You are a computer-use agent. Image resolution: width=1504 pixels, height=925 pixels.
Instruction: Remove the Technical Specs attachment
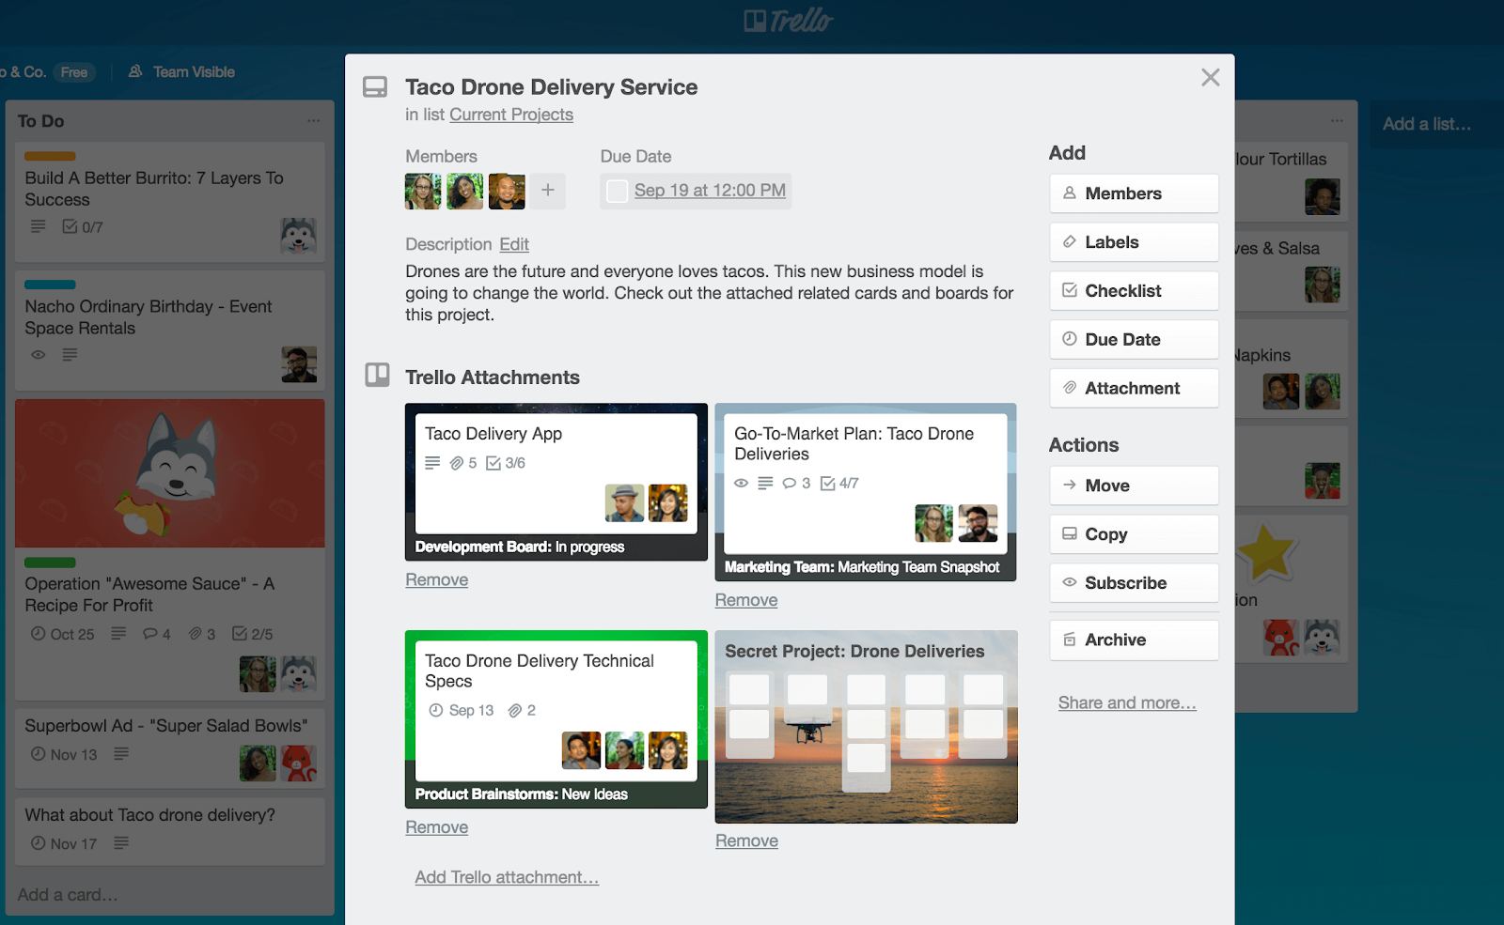(x=436, y=827)
